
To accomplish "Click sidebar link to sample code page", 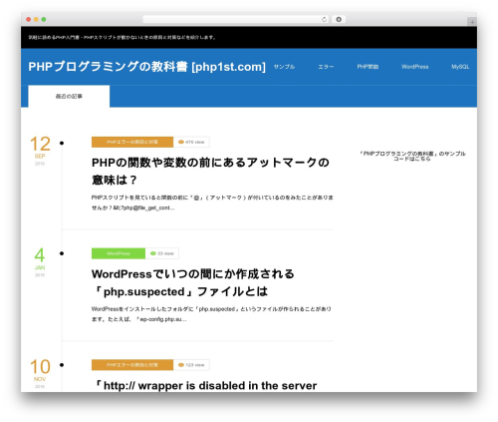I will tap(412, 156).
